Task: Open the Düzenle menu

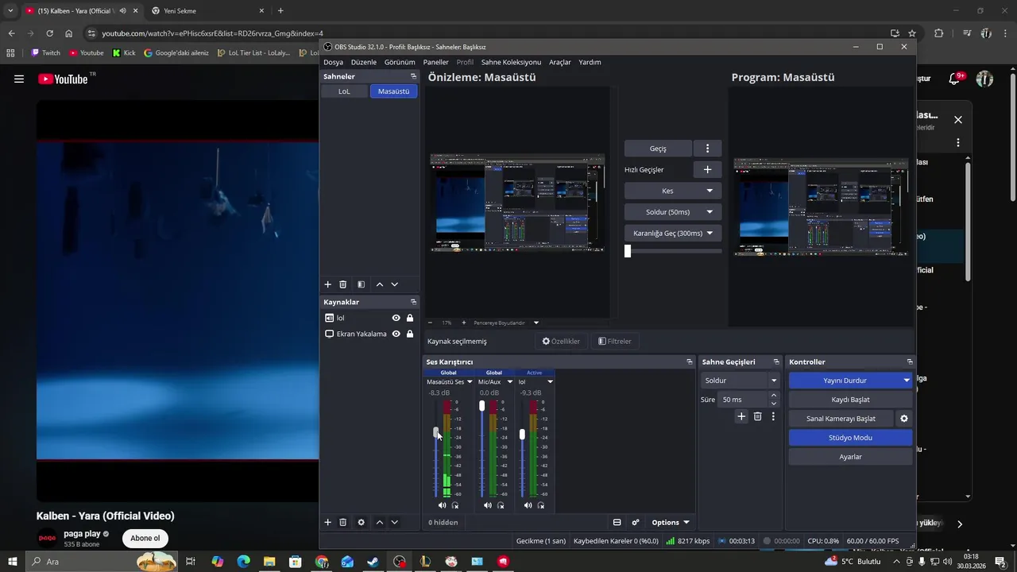Action: 364,62
